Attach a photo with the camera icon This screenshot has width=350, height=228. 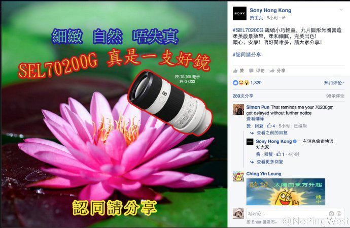331,213
